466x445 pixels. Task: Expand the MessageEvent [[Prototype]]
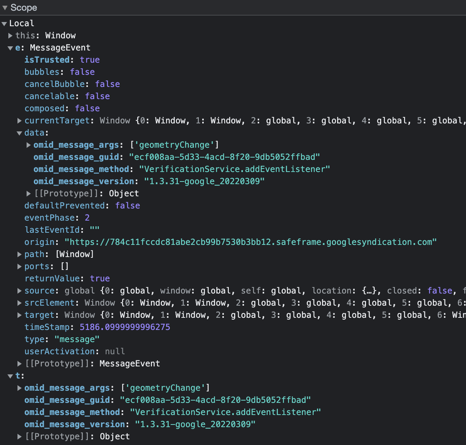[x=19, y=363]
